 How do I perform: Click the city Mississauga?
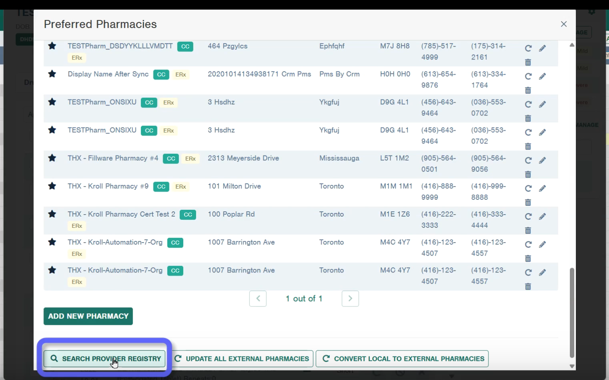339,158
